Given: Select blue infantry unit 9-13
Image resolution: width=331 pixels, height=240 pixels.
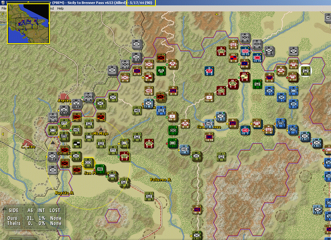Looking at the screenshot, I should pos(294,104).
